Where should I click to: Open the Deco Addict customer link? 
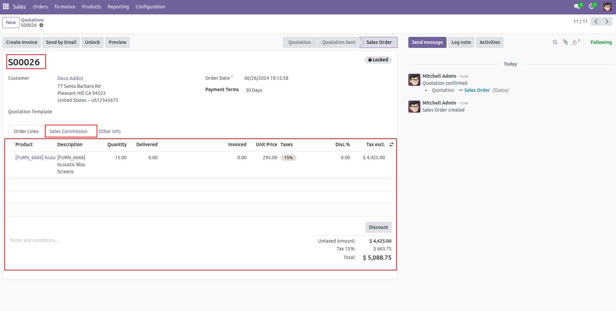tap(70, 78)
